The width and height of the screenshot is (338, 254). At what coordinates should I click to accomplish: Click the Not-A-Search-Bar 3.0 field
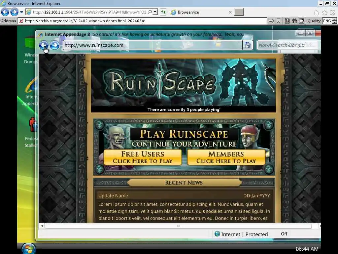pos(288,45)
